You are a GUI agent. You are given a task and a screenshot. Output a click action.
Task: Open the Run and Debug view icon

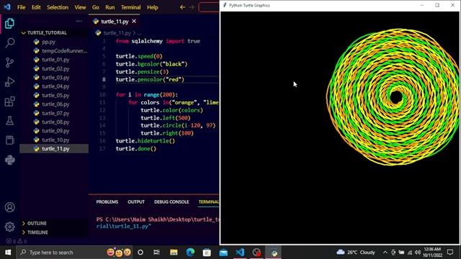[x=9, y=82]
